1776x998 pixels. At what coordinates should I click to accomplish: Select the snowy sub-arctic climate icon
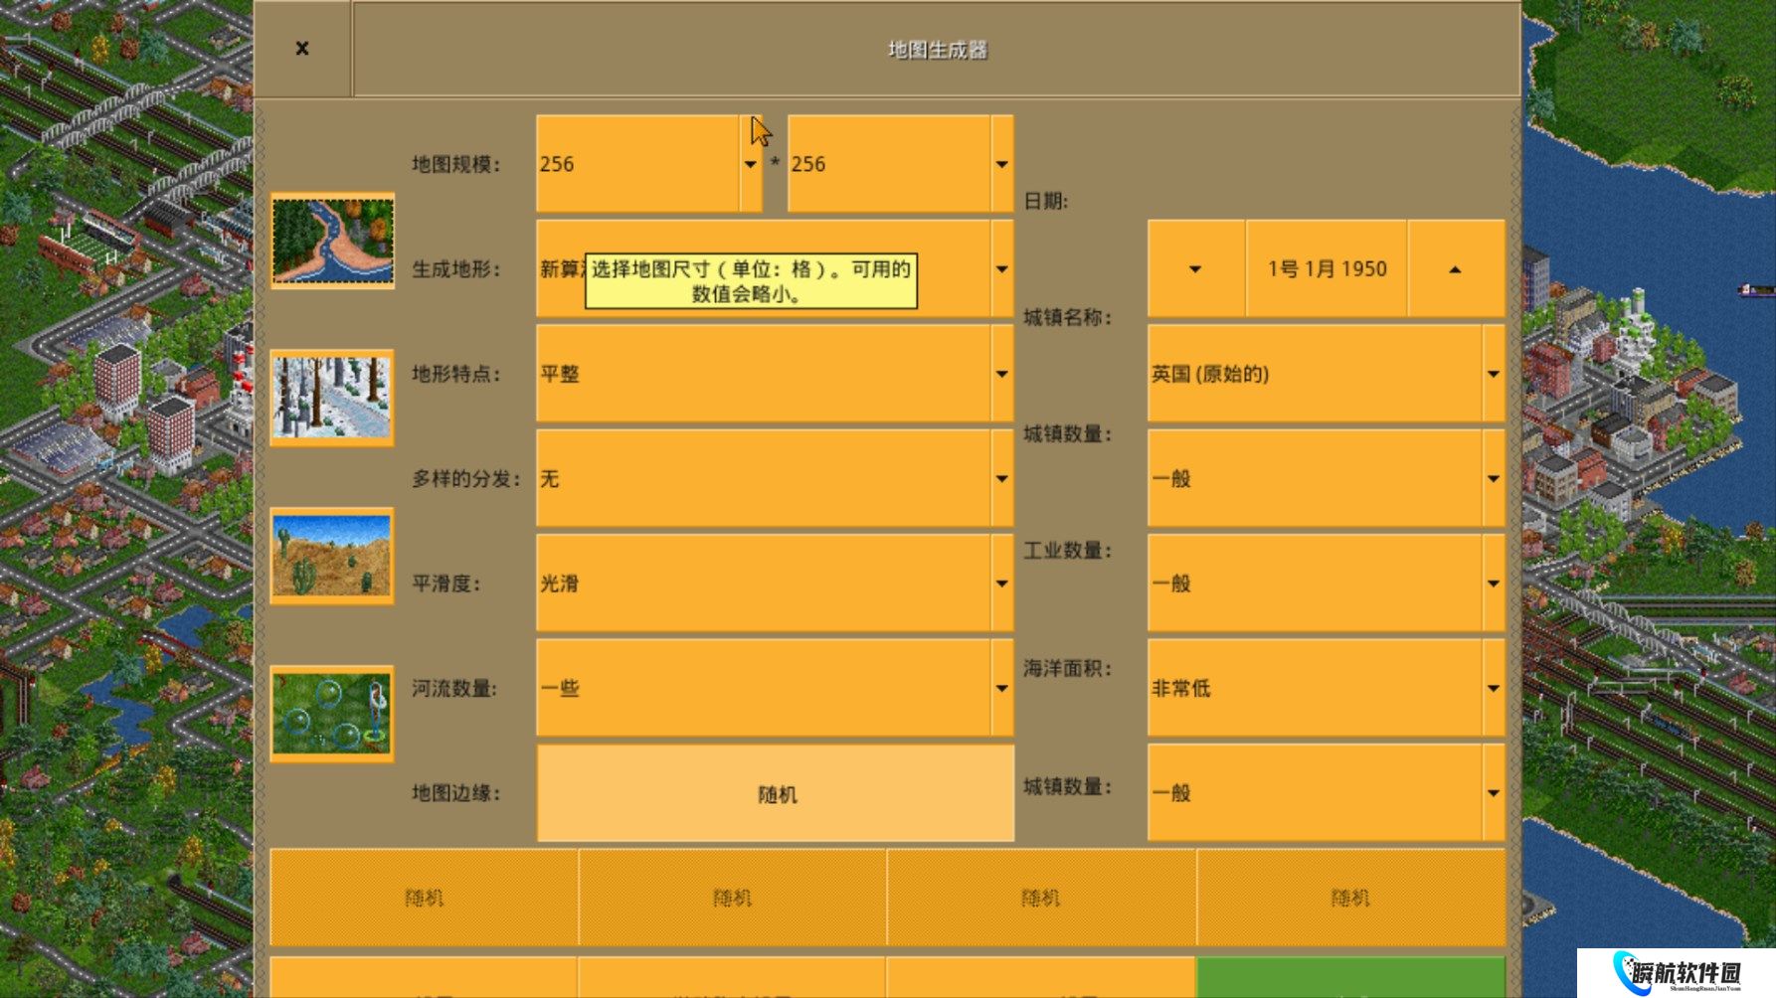332,398
